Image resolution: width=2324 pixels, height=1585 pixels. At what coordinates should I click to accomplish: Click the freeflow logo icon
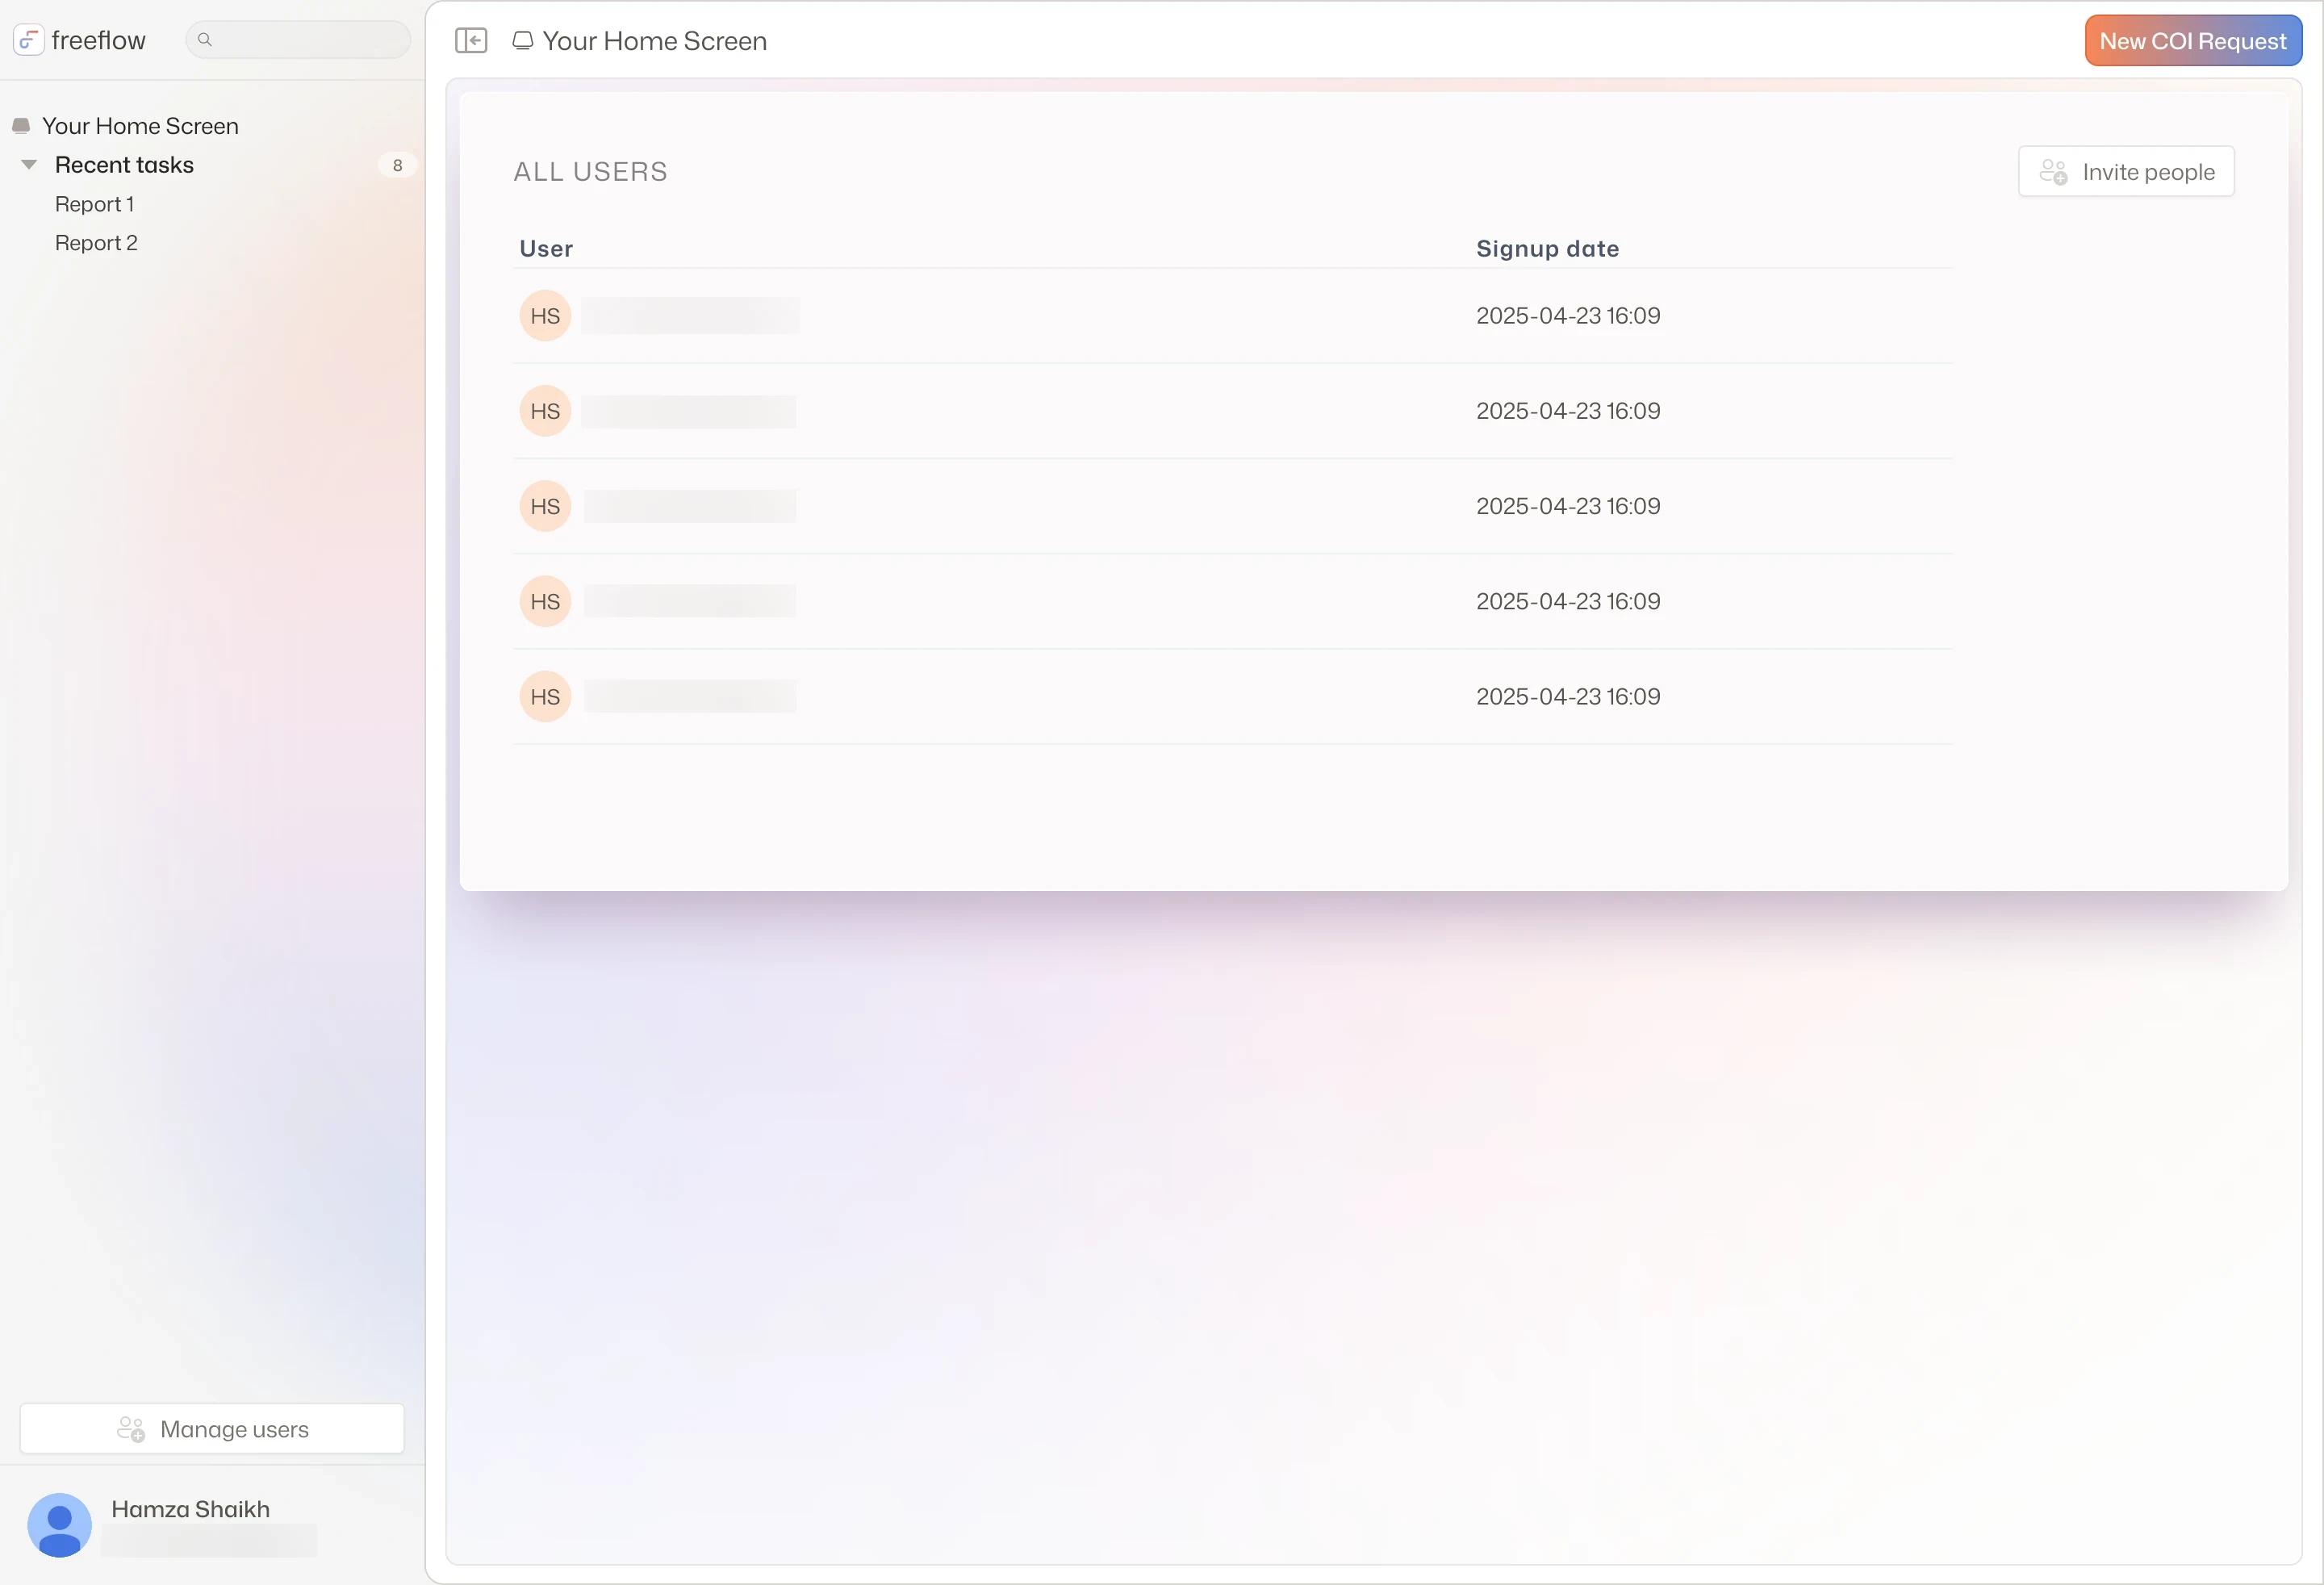point(28,40)
